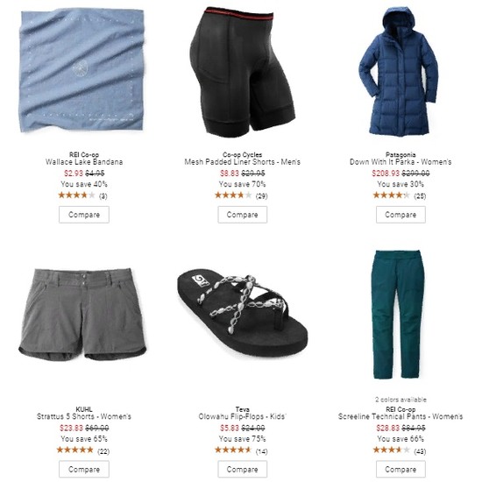Open the teal Screeline pants image
This screenshot has width=482, height=482.
coord(400,315)
